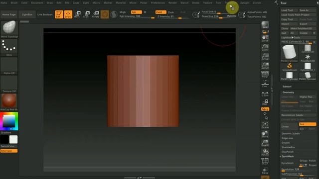Select the Draw mode button
This screenshot has height=179, width=319.
(x=68, y=14)
